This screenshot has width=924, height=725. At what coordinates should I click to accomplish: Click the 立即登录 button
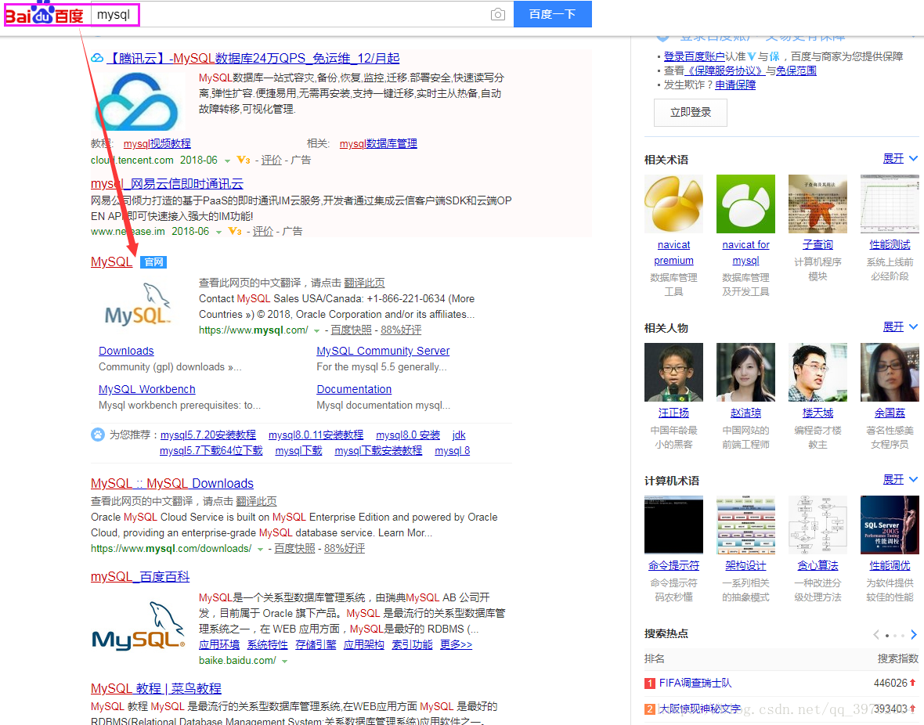[x=691, y=112]
